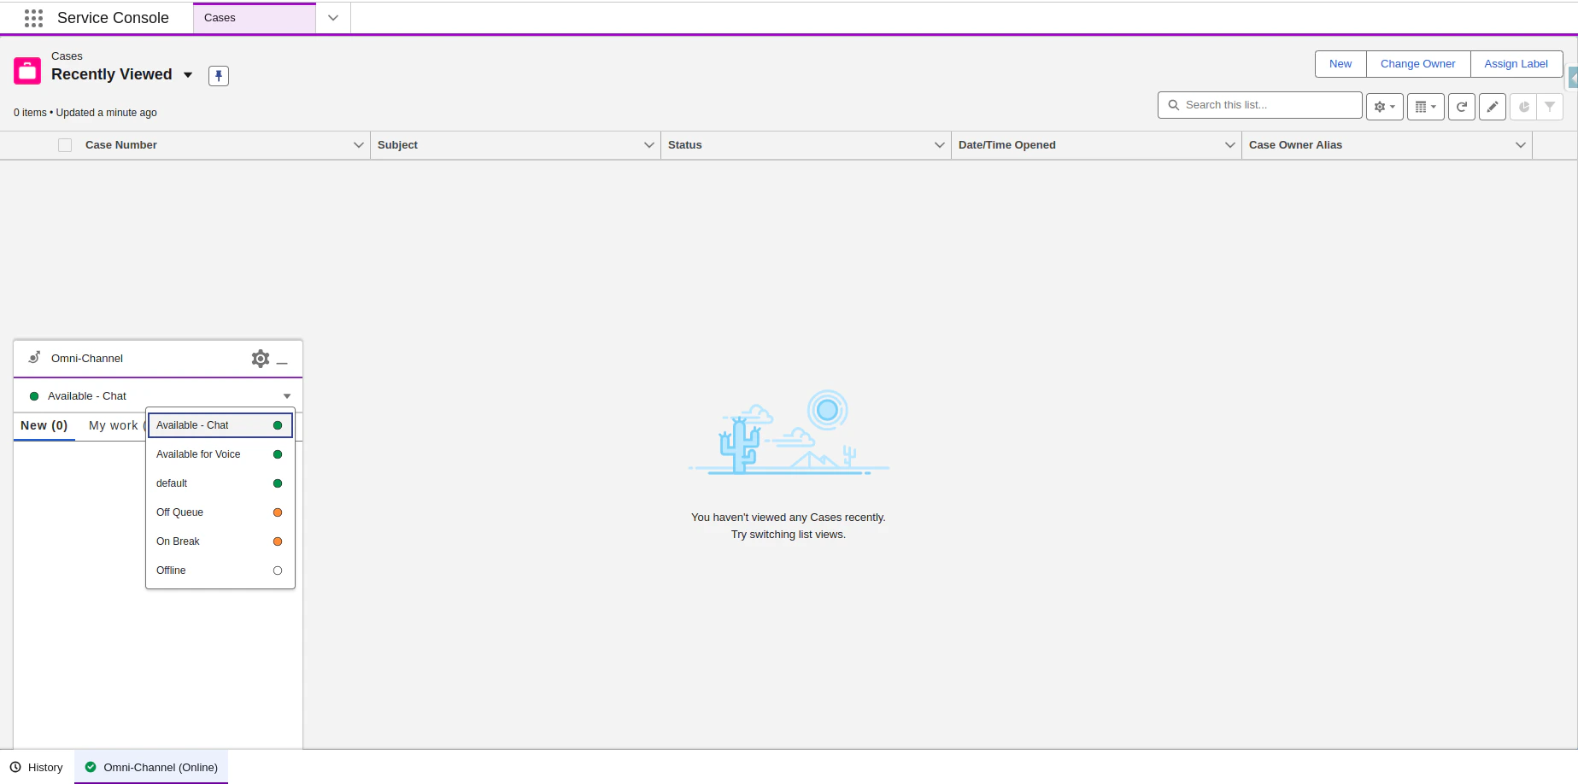The width and height of the screenshot is (1578, 784).
Task: Collapse the Omni-Channel status dropdown arrow
Action: click(287, 396)
